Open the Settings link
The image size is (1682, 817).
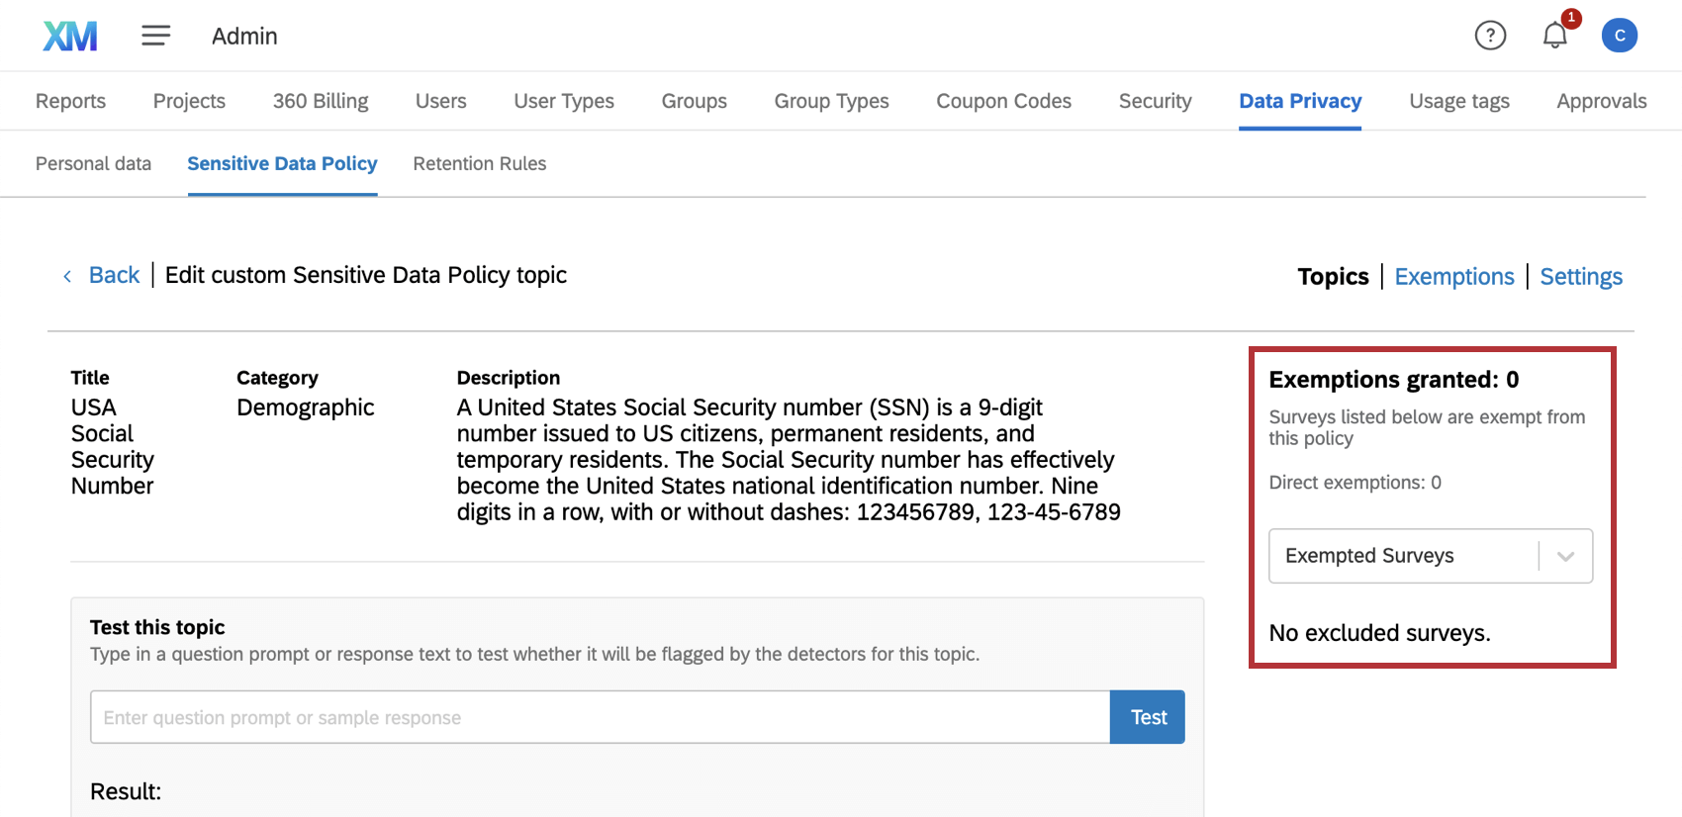(1580, 277)
